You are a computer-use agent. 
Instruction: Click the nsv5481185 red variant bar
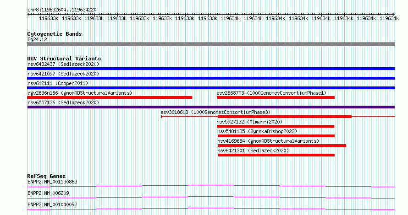pos(276,136)
